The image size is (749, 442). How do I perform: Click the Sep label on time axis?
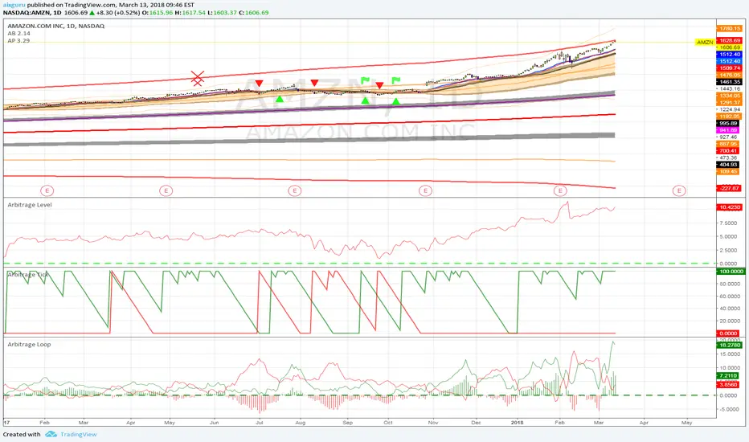click(x=347, y=423)
